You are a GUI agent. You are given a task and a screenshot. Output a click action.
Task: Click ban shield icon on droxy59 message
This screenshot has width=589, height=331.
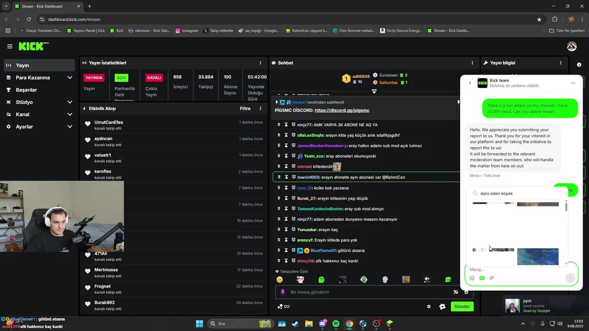tap(293, 261)
